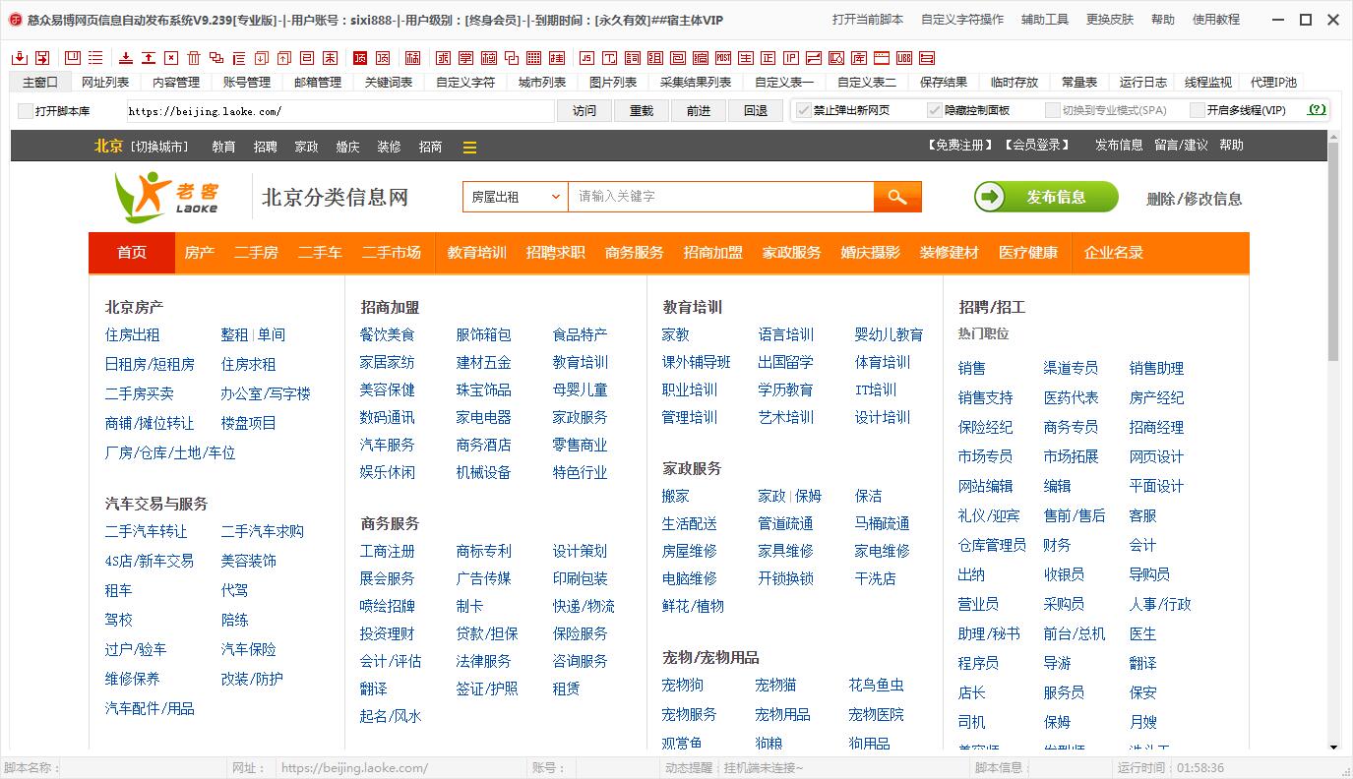Switch to the 内容管理 tab

[x=176, y=83]
